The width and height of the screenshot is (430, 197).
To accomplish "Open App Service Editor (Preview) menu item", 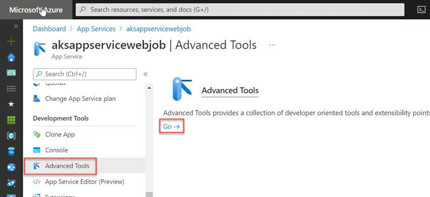I will [x=85, y=182].
